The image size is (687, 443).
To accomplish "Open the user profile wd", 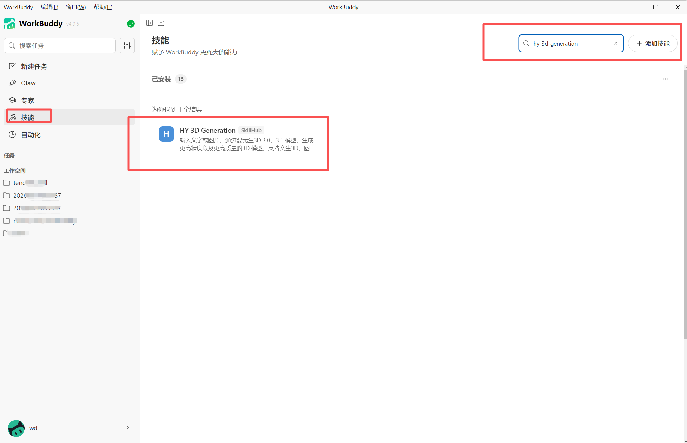I will tap(69, 428).
